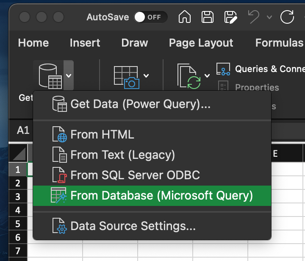Choose From SQL Server ODBC
Screen dimensions: 305x261
[x=152, y=175]
